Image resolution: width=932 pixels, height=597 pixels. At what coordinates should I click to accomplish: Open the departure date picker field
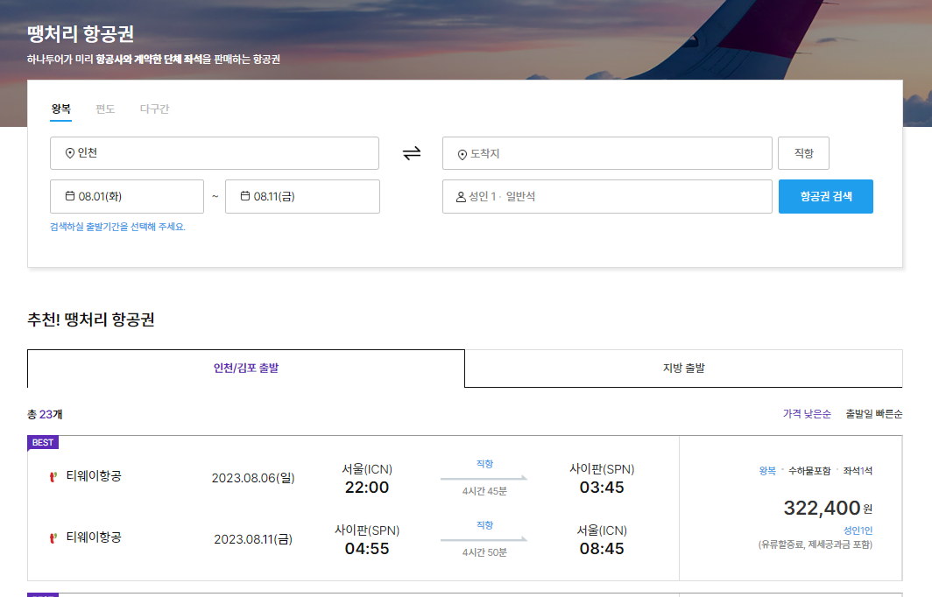click(126, 196)
